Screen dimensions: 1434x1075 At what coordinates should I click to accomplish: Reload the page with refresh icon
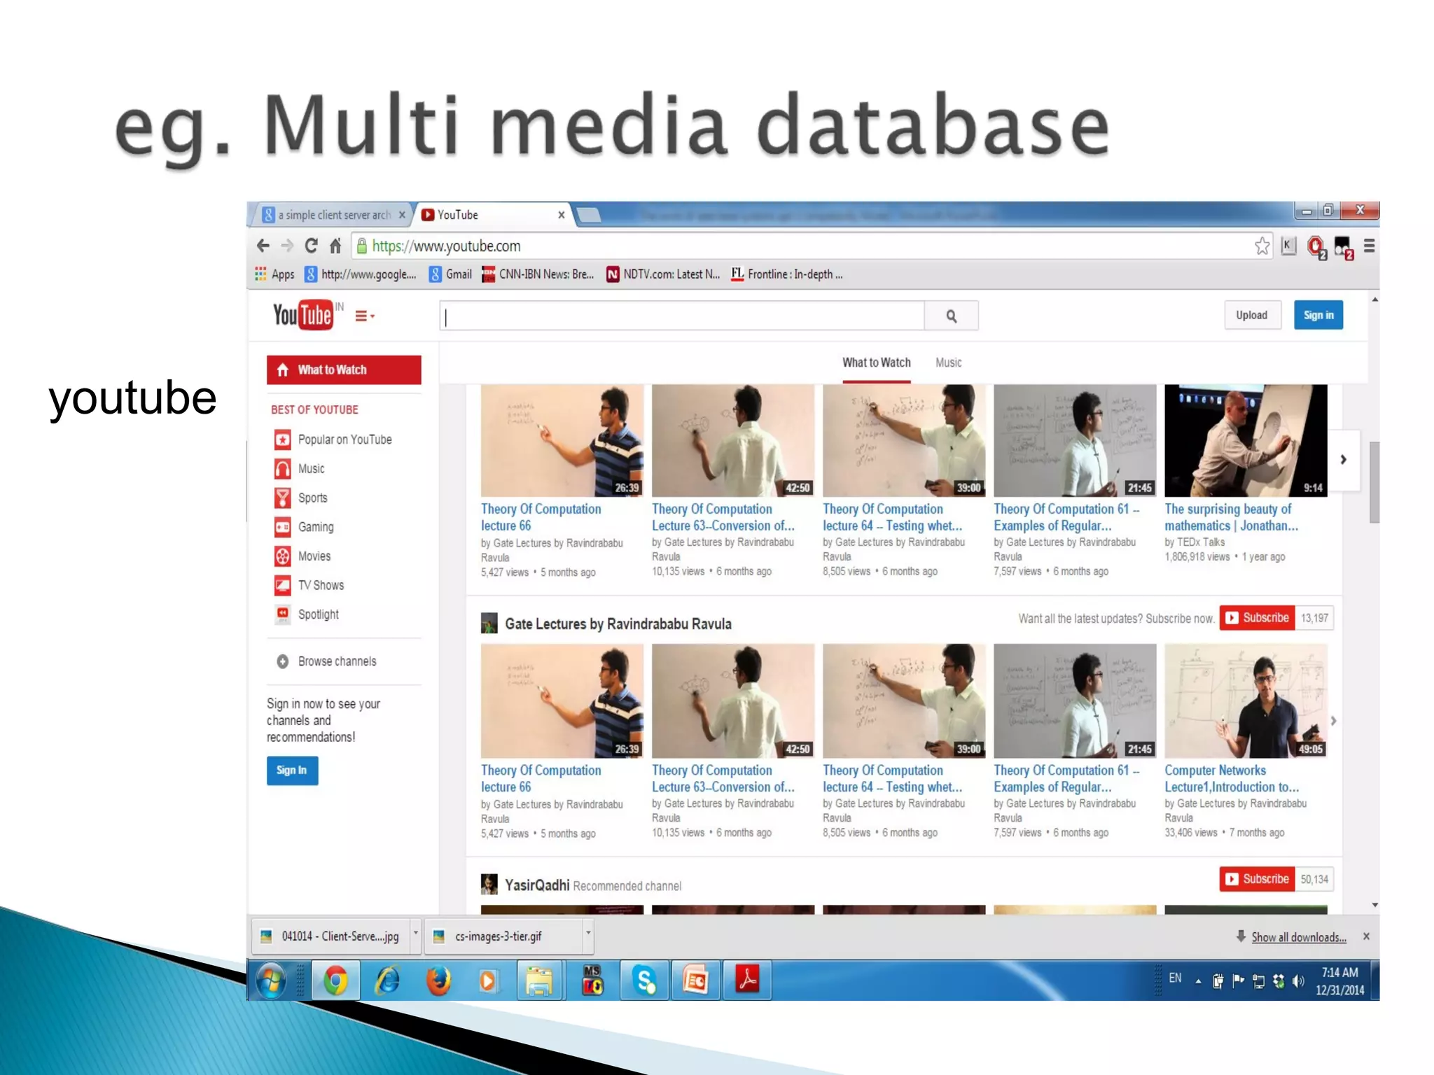point(311,246)
